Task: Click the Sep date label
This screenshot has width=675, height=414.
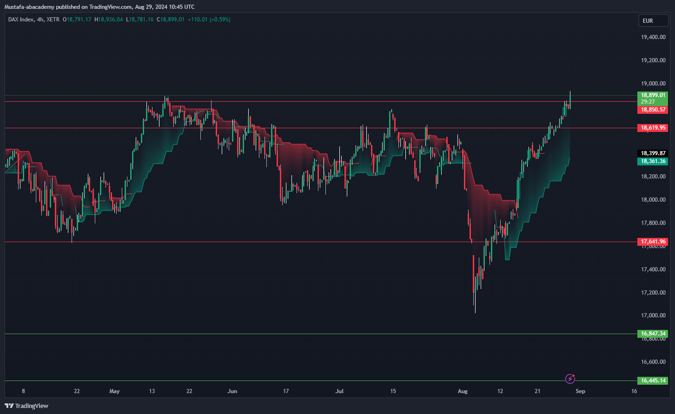Action: click(580, 391)
